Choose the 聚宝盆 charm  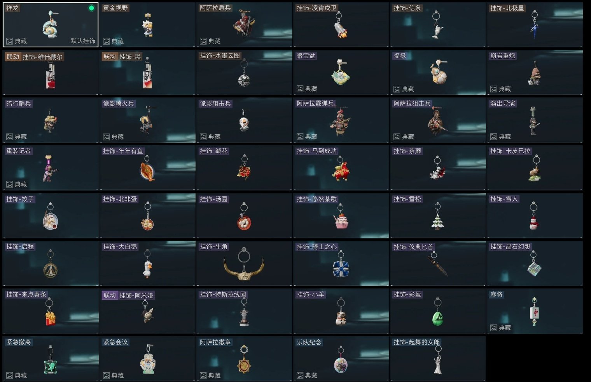[341, 72]
